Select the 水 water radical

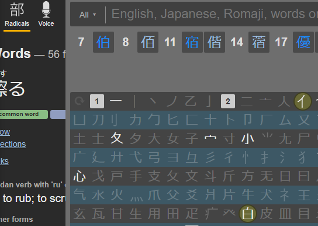click(x=98, y=195)
